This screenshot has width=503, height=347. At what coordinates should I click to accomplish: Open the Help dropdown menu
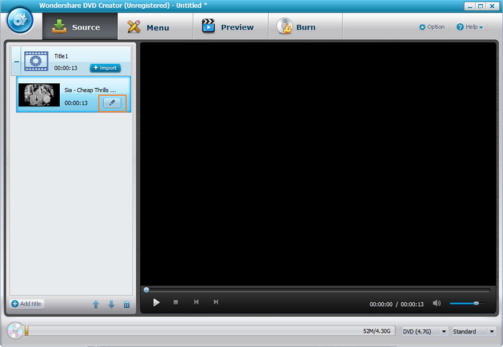pyautogui.click(x=470, y=27)
